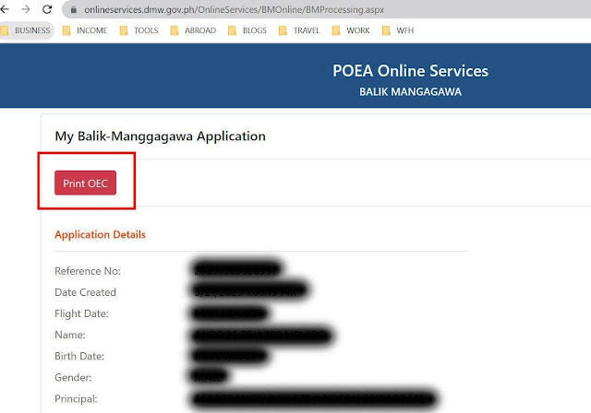Click the My Balik-Manggagawa Application heading
591x413 pixels.
160,136
